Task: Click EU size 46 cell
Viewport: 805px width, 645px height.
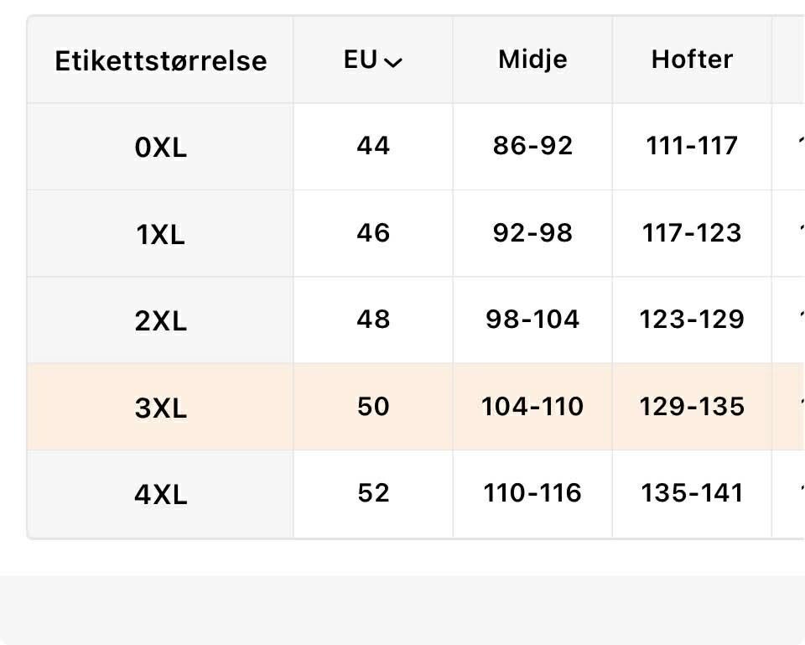Action: coord(373,232)
